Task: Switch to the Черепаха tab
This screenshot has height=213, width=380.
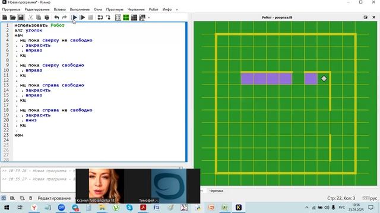Action: pos(216,191)
